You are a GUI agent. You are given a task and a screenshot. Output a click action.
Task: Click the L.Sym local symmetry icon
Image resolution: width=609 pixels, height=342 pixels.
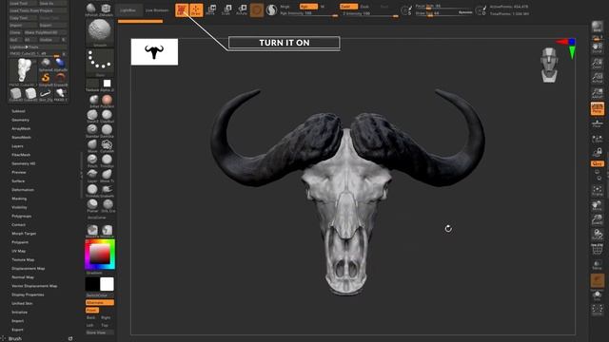click(x=597, y=140)
